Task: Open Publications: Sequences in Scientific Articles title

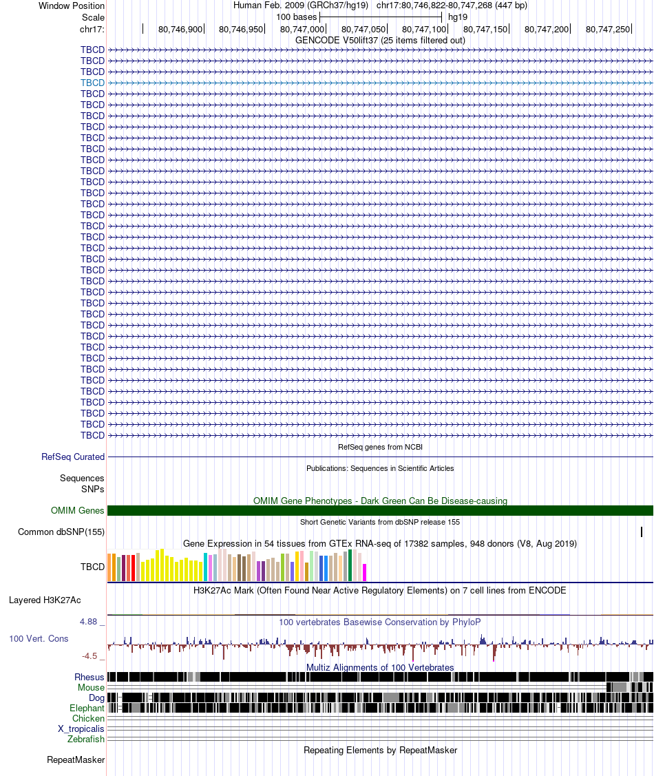Action: [380, 468]
